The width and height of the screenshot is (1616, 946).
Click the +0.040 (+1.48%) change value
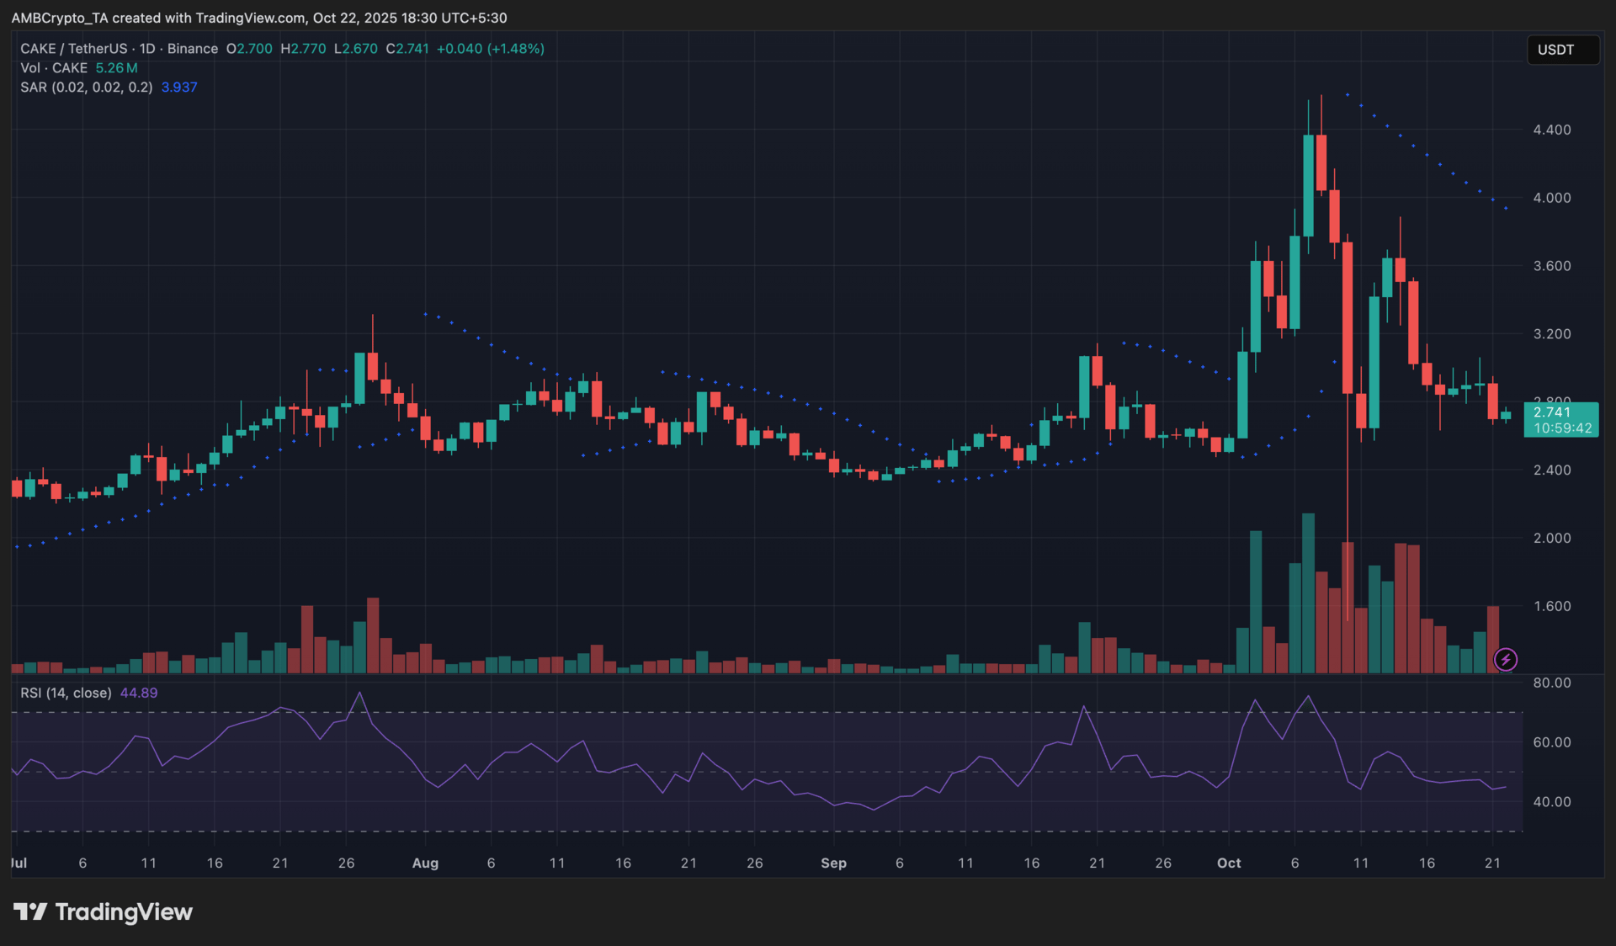tap(490, 49)
